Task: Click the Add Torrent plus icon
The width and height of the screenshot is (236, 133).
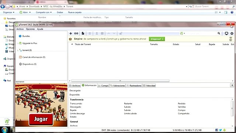Action: click(x=70, y=33)
